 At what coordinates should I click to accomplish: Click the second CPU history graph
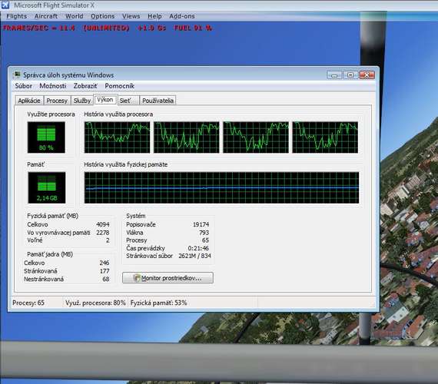pyautogui.click(x=186, y=137)
